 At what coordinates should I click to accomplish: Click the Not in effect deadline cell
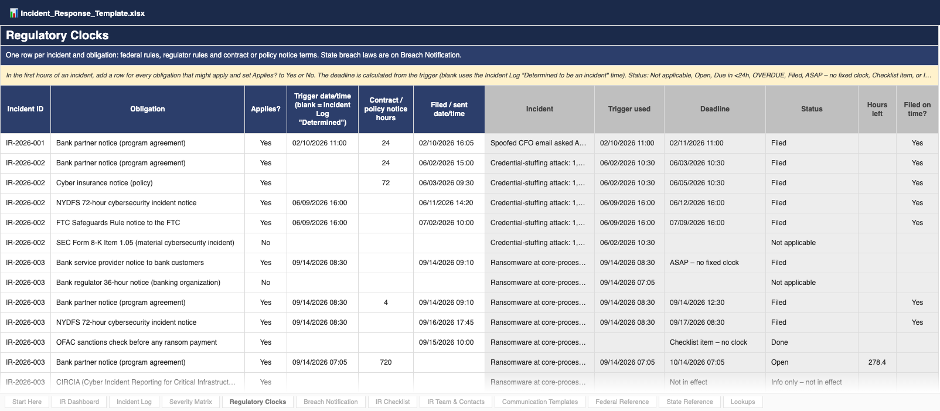[715, 382]
